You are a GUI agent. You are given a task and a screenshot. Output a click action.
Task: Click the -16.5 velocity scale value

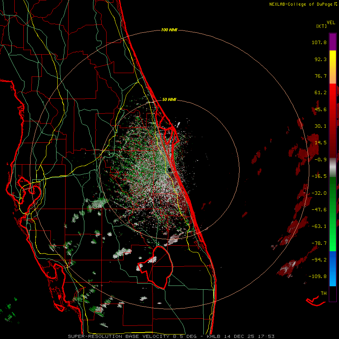point(319,176)
